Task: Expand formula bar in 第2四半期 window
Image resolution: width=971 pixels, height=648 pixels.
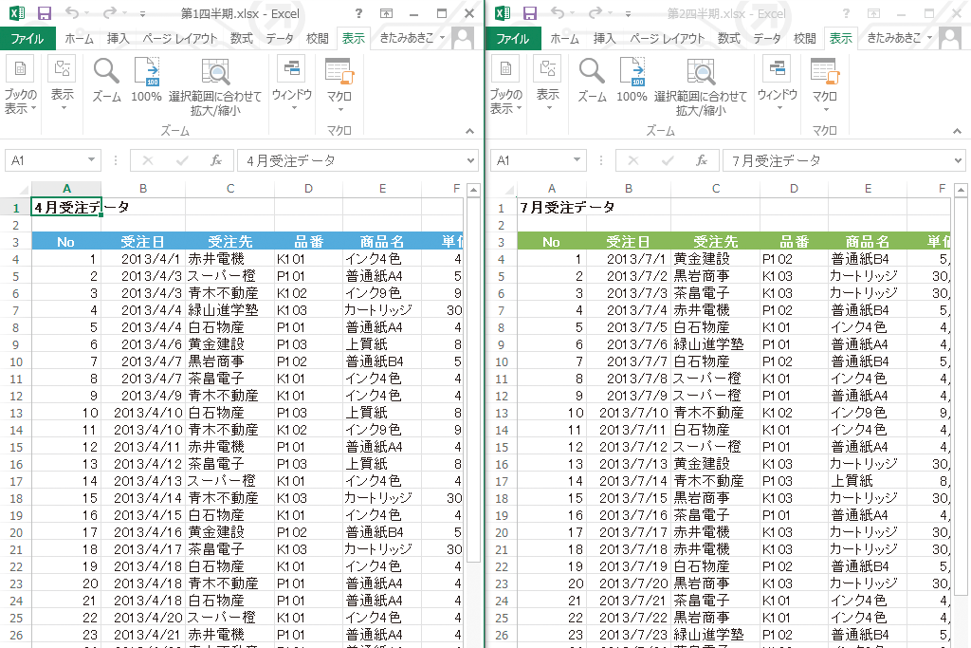Action: click(958, 160)
